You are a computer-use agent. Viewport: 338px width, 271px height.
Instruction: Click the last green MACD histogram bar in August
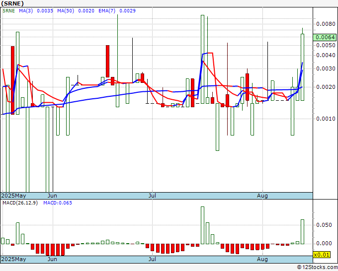(302, 232)
